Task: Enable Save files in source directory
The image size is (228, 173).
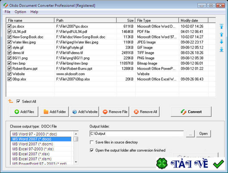Action: [x=92, y=142]
